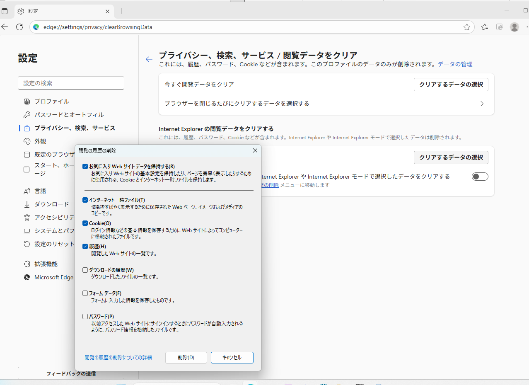
Task: Open 言語 settings via its icon
Action: 27,191
